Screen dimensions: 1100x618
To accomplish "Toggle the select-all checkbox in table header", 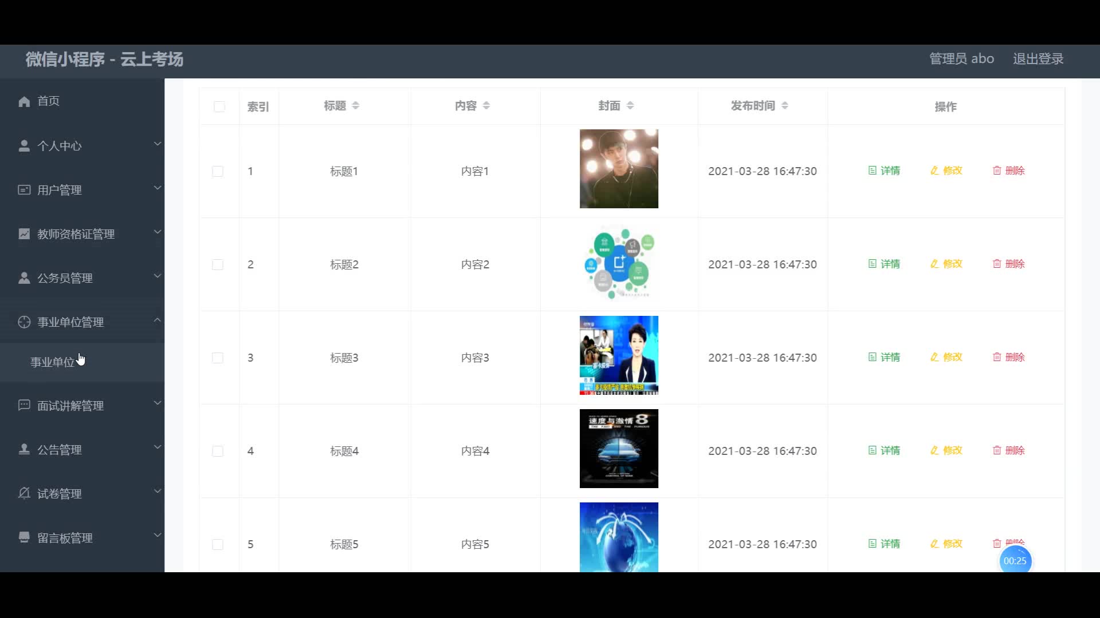I will [219, 107].
